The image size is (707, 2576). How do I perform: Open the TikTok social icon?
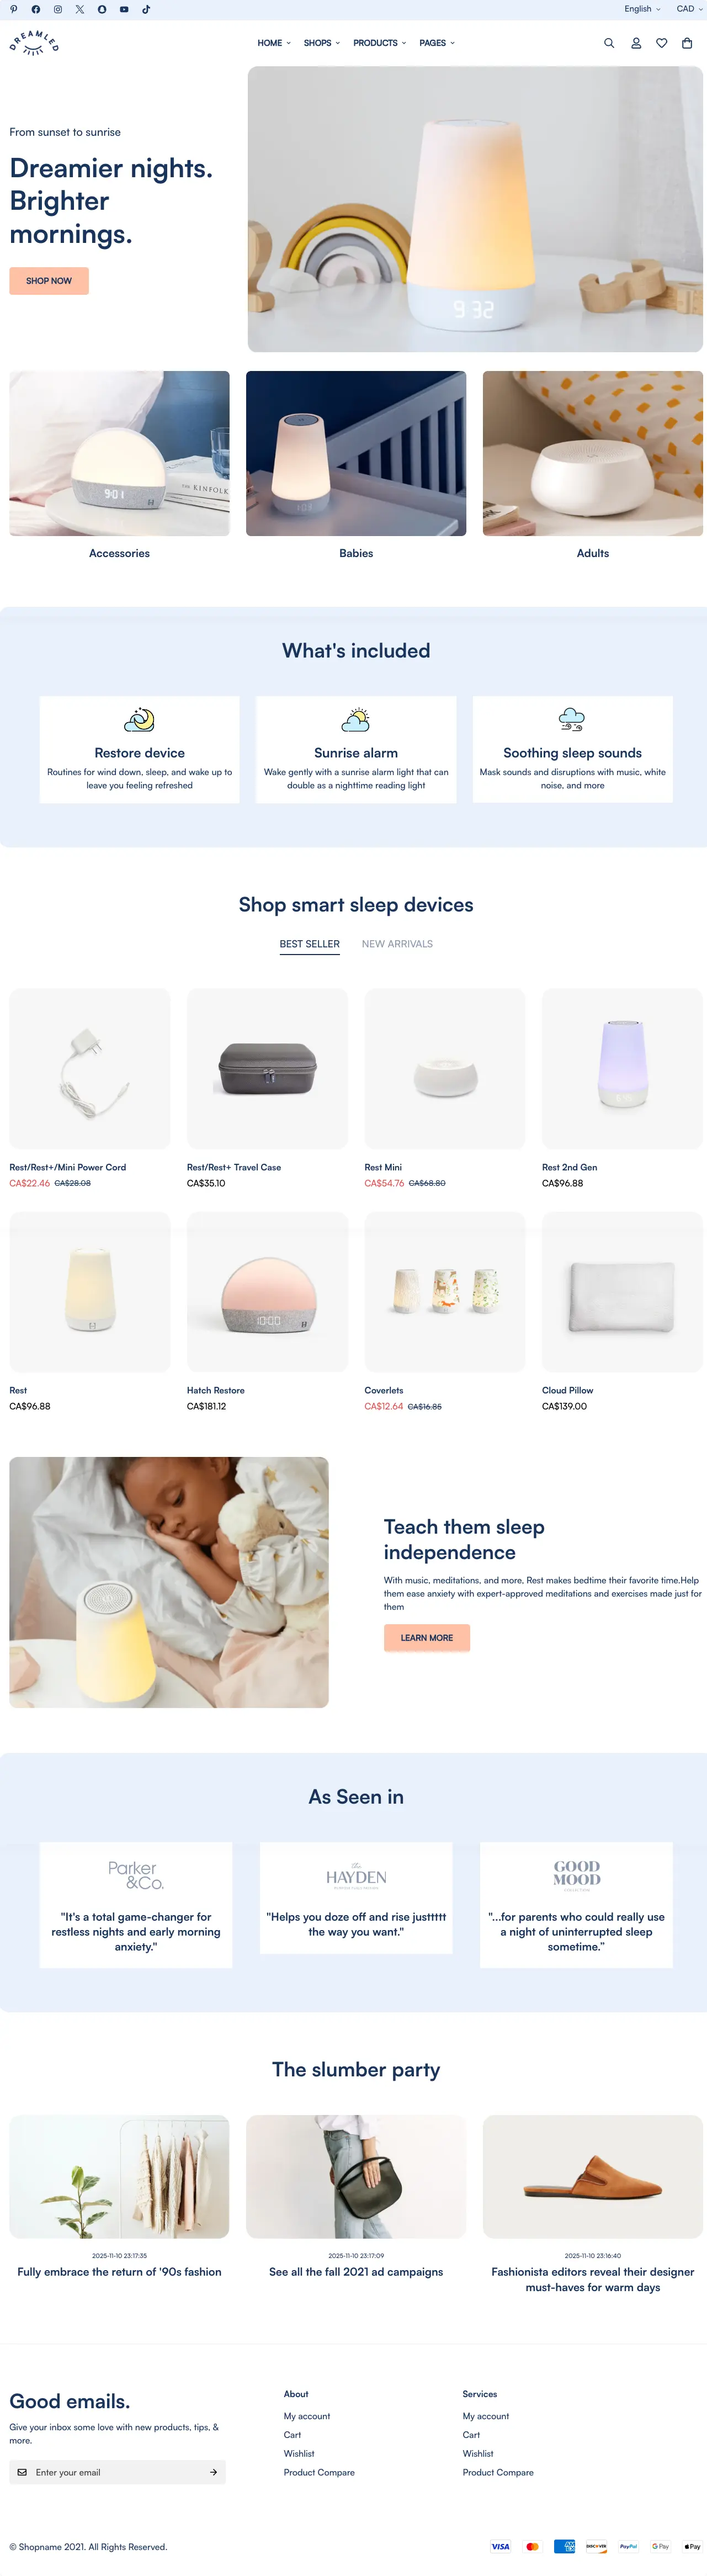[x=146, y=9]
